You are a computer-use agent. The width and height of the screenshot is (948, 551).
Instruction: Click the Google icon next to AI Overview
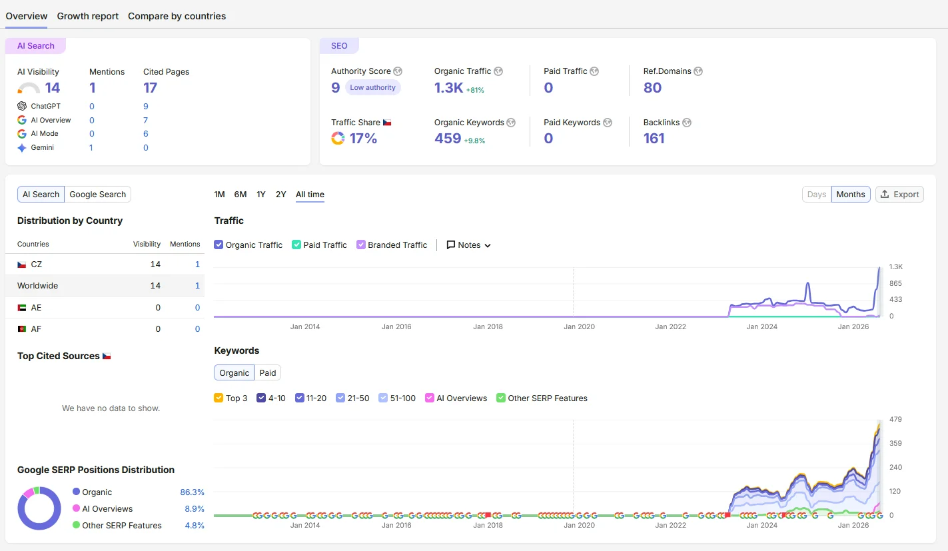(22, 120)
